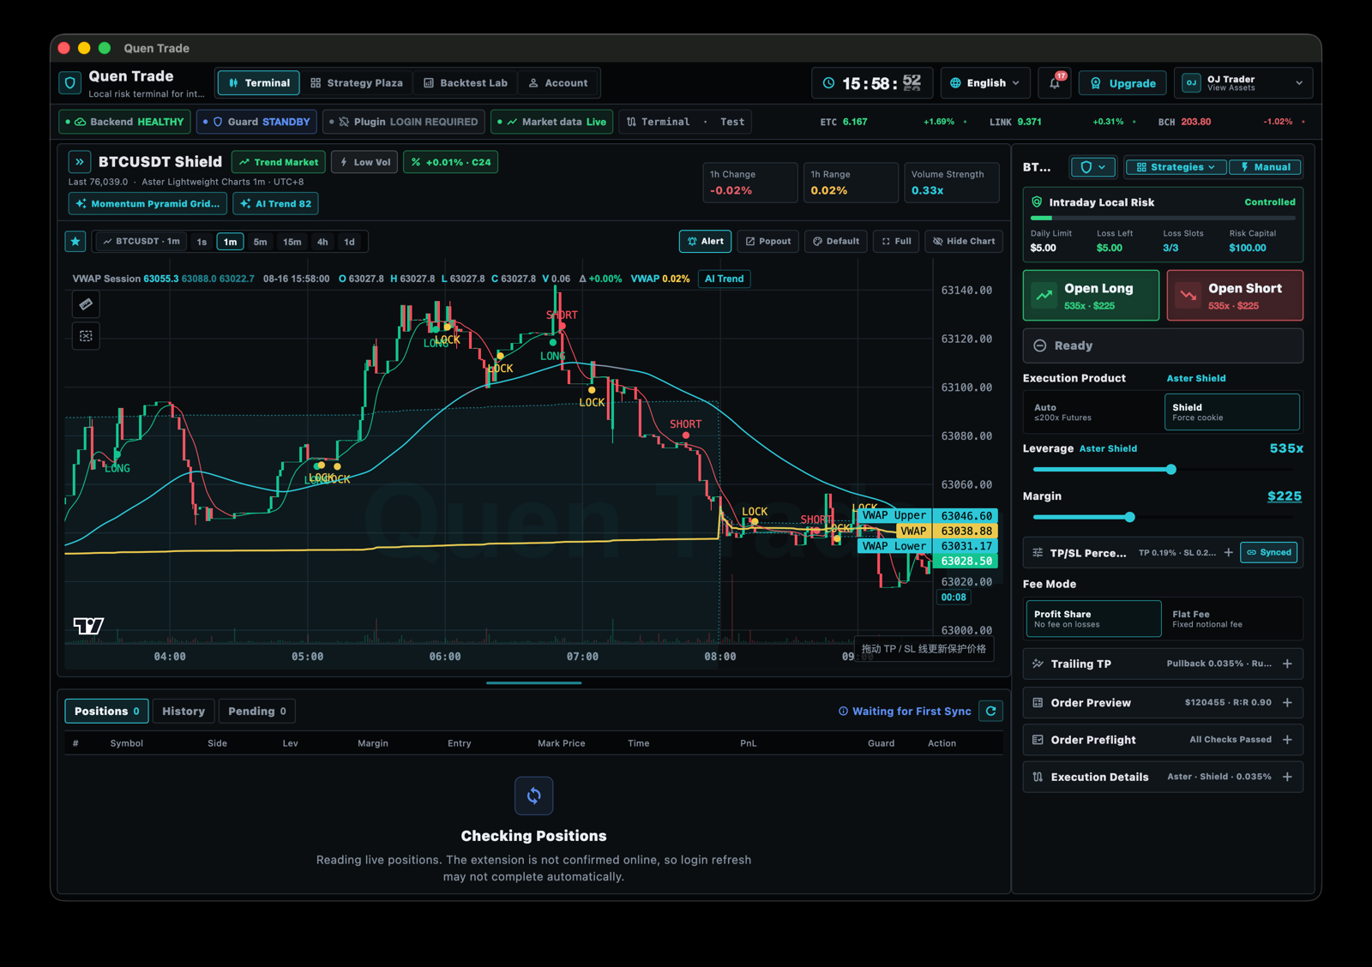Toggle the Hide Chart button
The height and width of the screenshot is (967, 1372).
tap(965, 242)
